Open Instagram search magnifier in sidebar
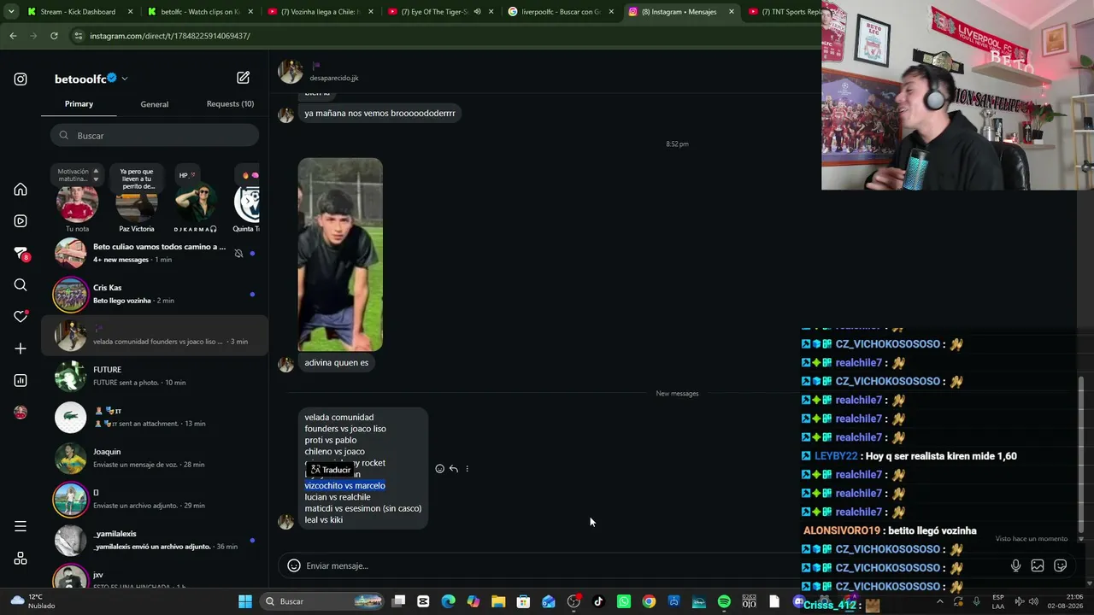 pos(21,285)
